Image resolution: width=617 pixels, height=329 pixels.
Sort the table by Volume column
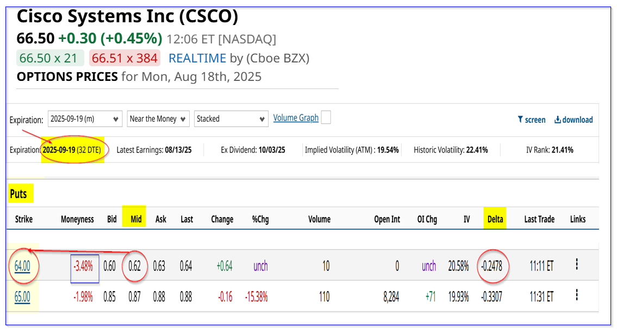[319, 219]
